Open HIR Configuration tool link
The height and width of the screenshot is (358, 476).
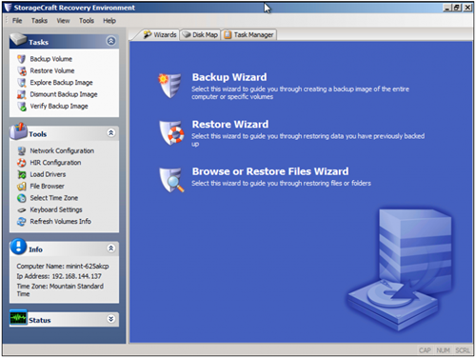pos(55,163)
